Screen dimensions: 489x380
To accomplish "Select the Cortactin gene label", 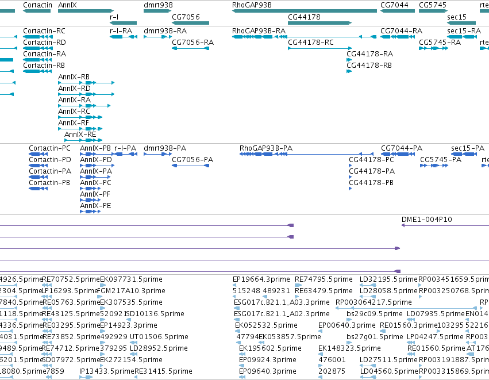I will tap(38, 5).
